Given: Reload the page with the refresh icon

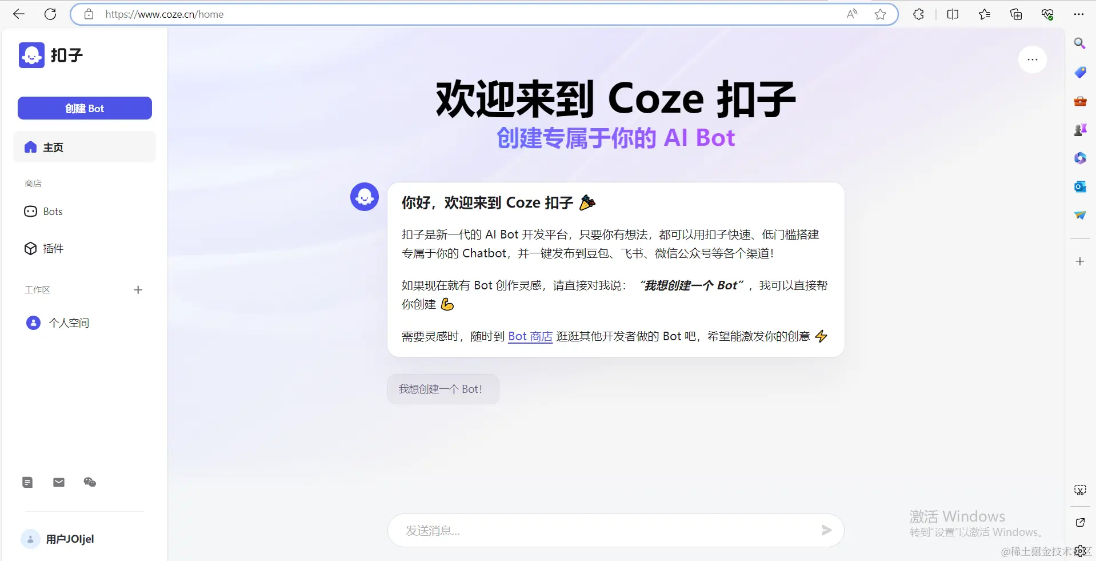Looking at the screenshot, I should pyautogui.click(x=50, y=14).
